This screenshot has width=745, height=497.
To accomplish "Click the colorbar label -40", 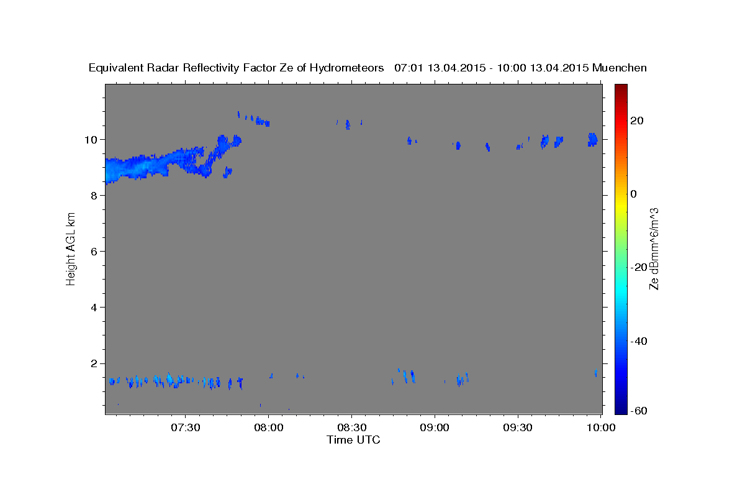I will click(639, 341).
